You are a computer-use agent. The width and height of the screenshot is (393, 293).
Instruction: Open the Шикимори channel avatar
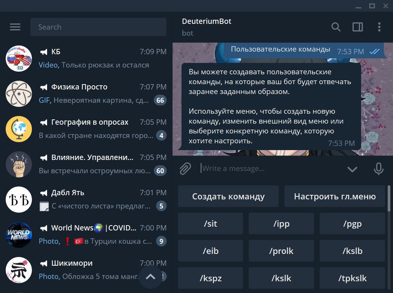[x=19, y=270]
